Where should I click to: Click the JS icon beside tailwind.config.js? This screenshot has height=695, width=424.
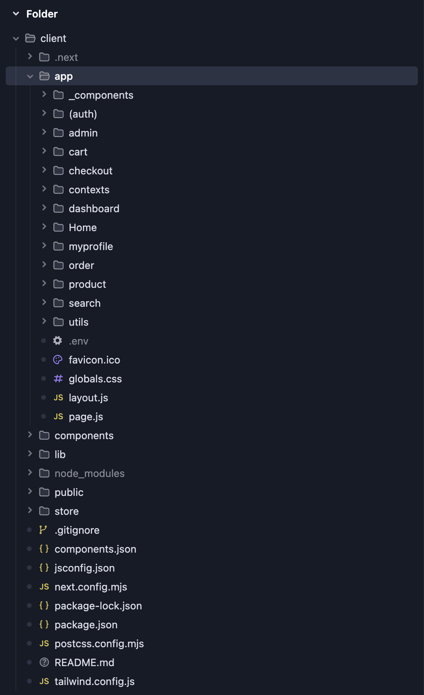pyautogui.click(x=44, y=681)
